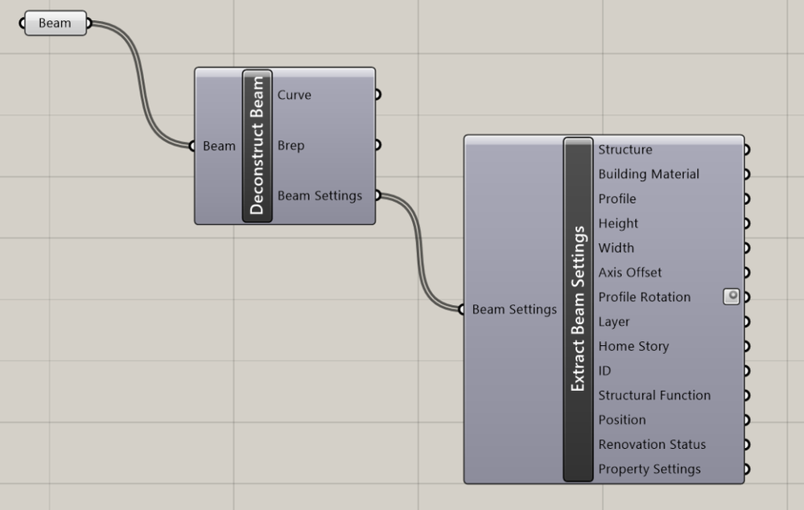Click the Beam Settings input of Extract Beam Settings
The width and height of the screenshot is (804, 510).
[x=514, y=310]
